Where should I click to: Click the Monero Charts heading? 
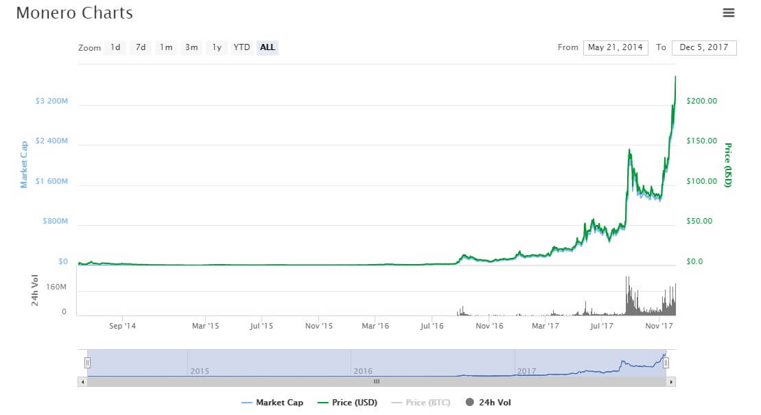click(74, 13)
